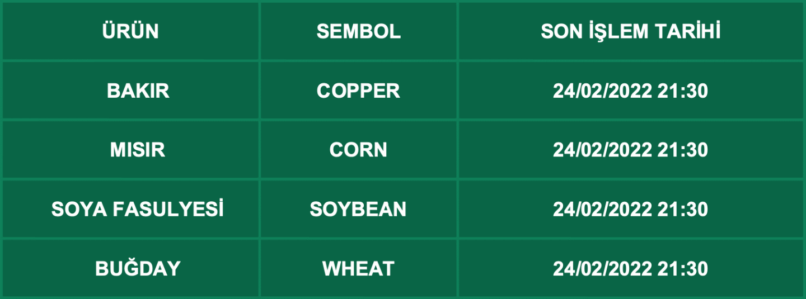Click the 24/02/2022 date in COPPER row

tap(602, 91)
